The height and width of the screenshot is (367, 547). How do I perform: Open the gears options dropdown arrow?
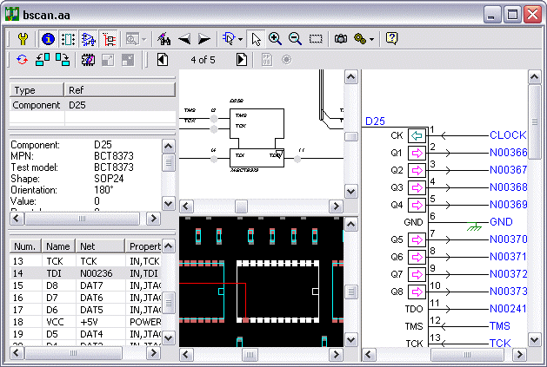[372, 40]
